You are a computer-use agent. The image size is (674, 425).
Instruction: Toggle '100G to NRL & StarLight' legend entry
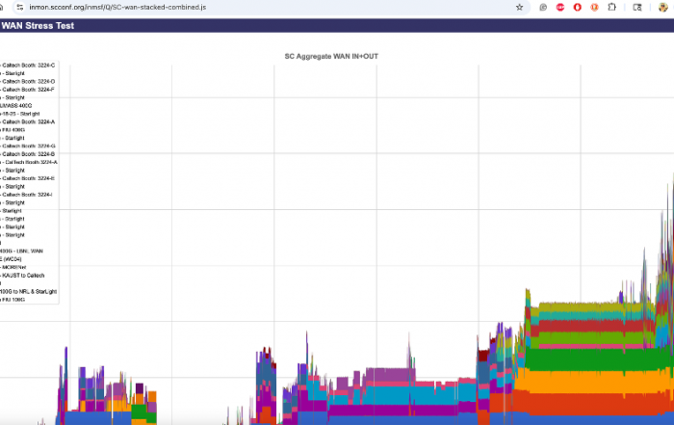[x=29, y=291]
